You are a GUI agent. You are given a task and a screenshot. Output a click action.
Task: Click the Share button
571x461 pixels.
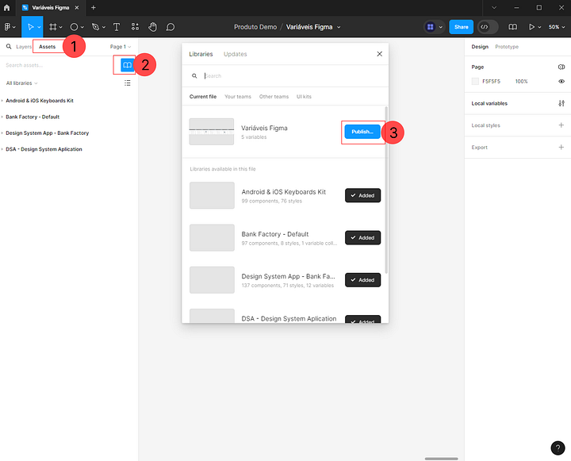(x=461, y=27)
